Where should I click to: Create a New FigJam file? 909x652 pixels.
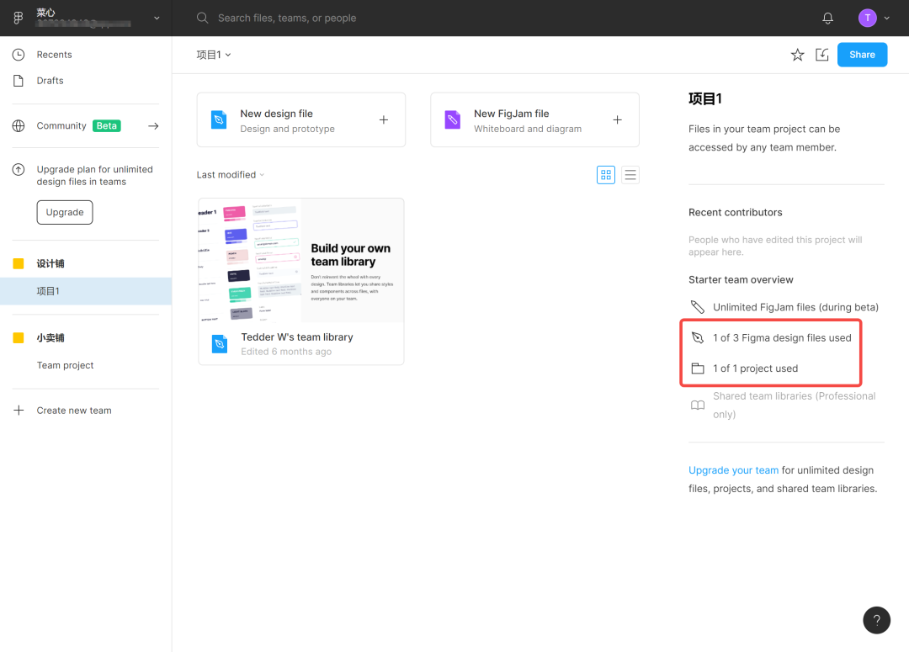534,120
